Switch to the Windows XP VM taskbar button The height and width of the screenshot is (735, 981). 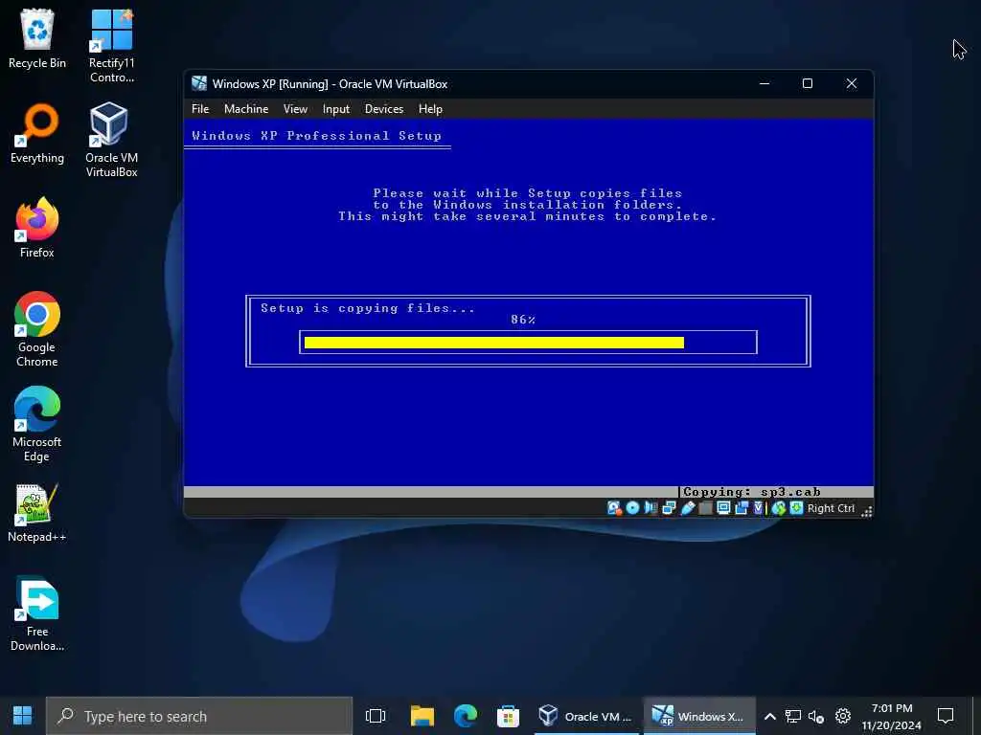click(698, 716)
